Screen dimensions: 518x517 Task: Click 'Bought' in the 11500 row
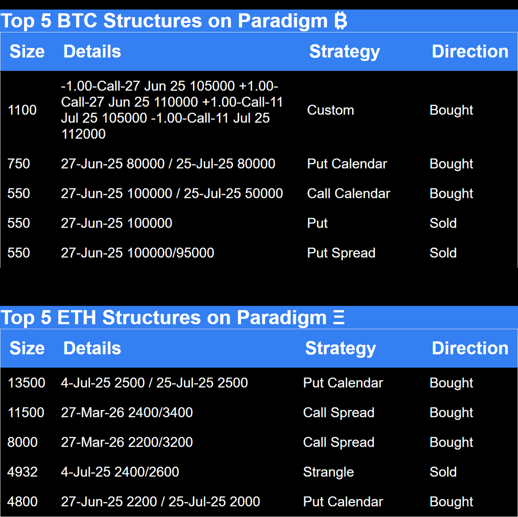[451, 413]
